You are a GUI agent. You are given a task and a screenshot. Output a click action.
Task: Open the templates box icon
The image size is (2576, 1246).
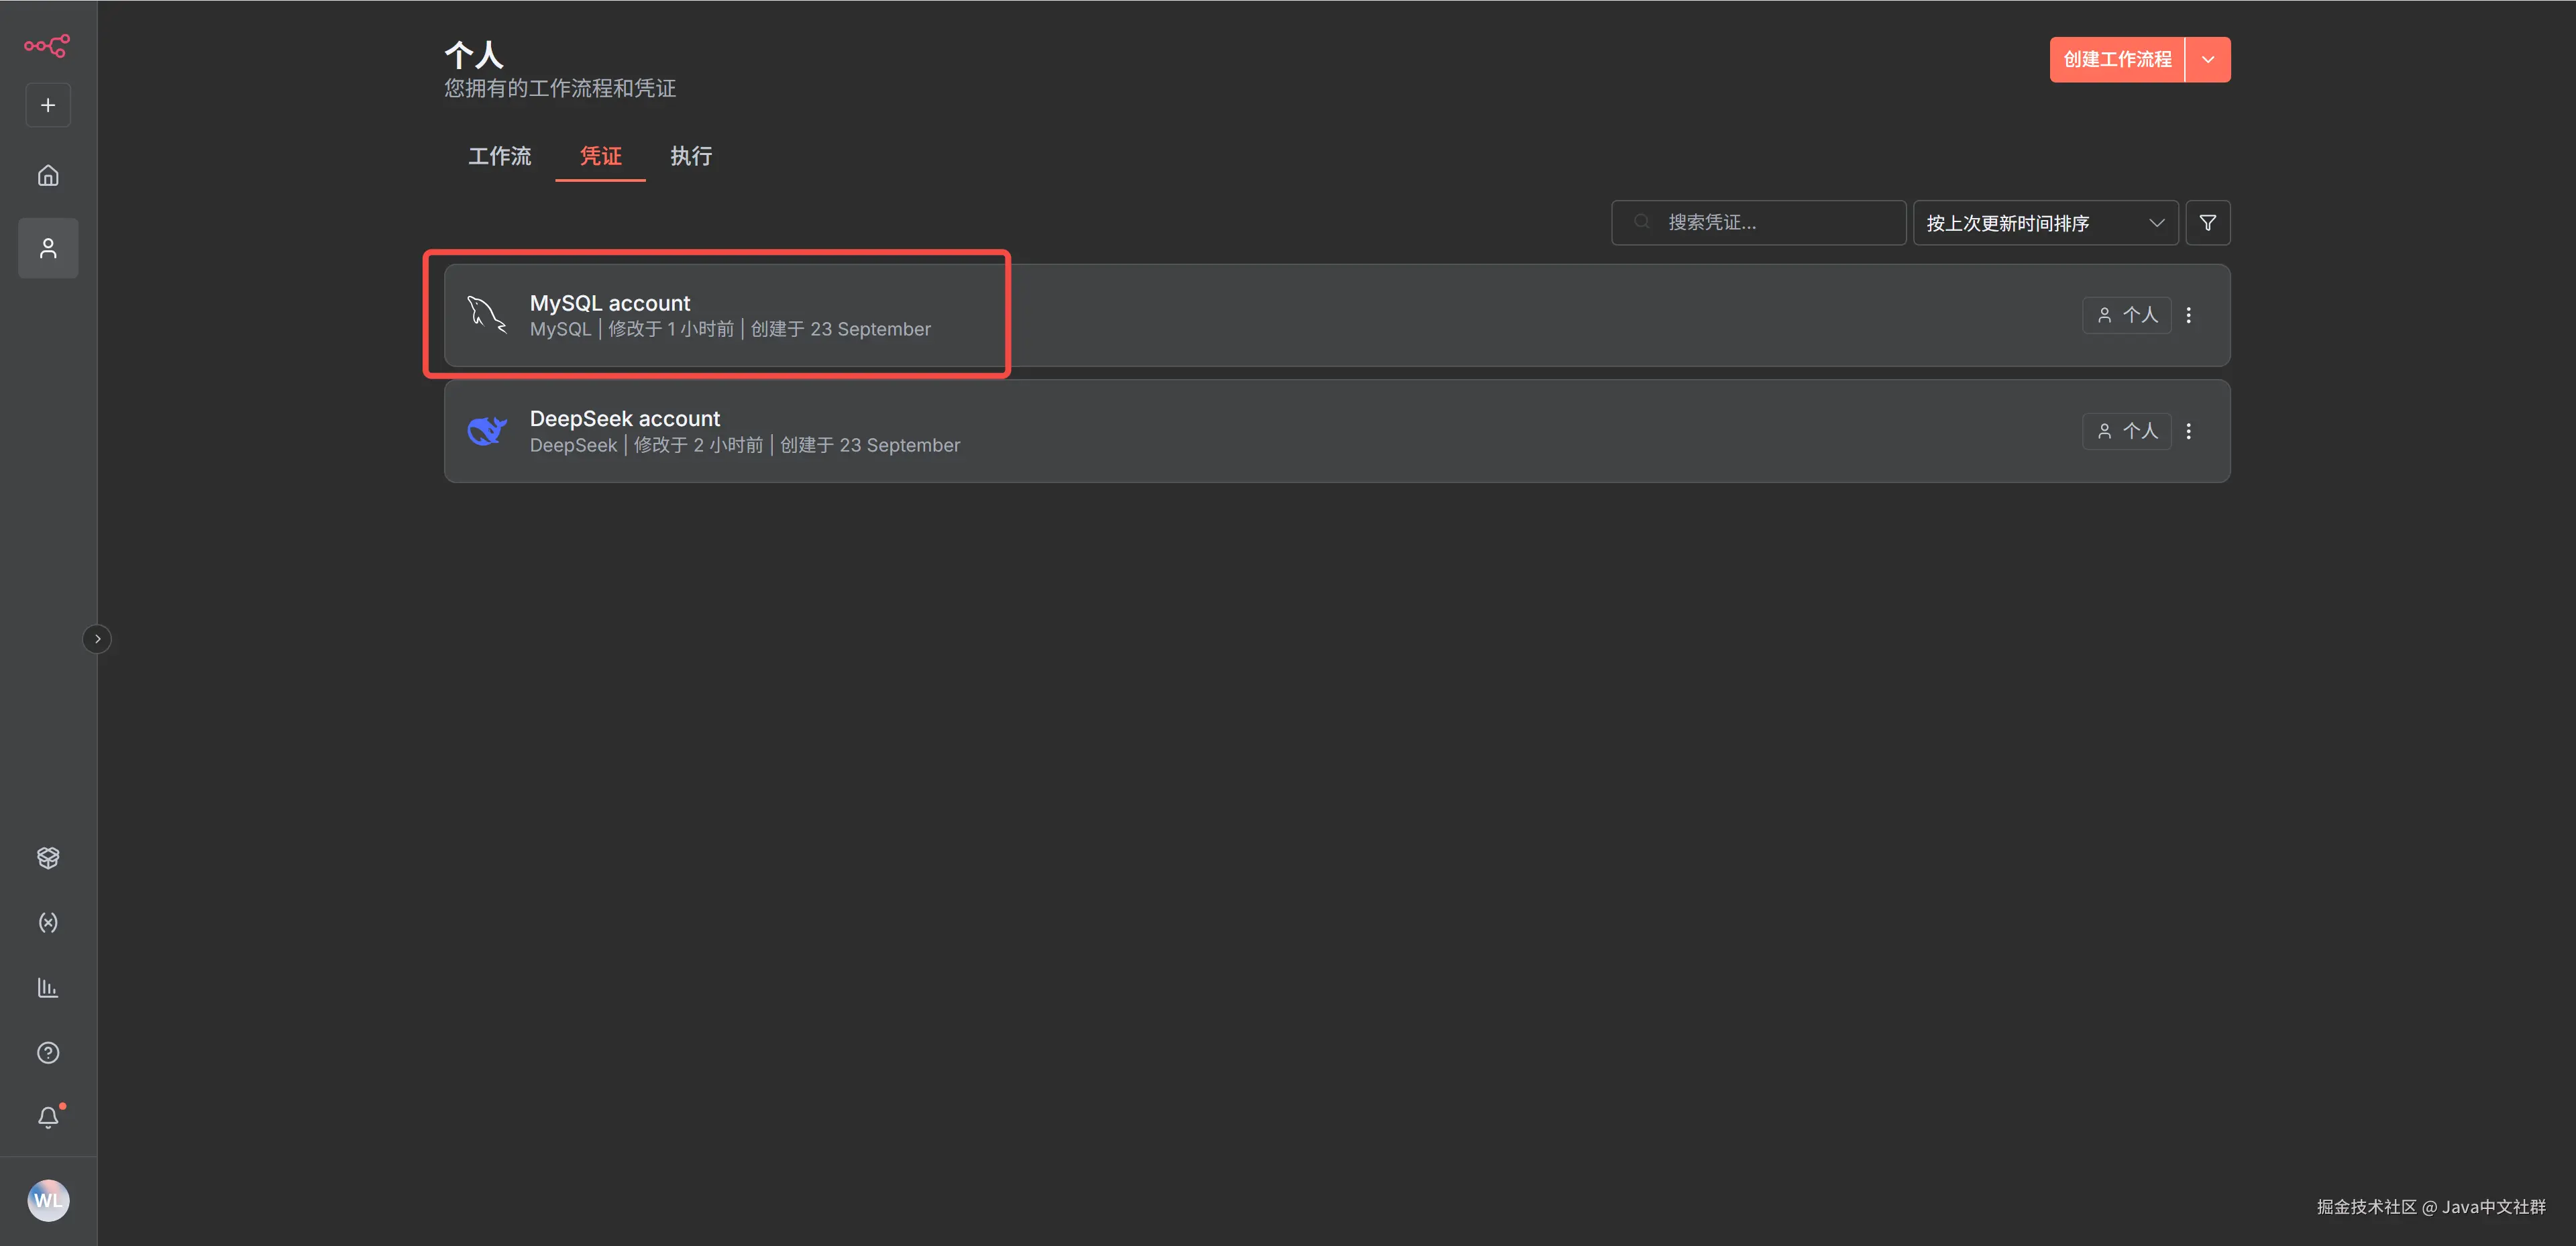[48, 858]
